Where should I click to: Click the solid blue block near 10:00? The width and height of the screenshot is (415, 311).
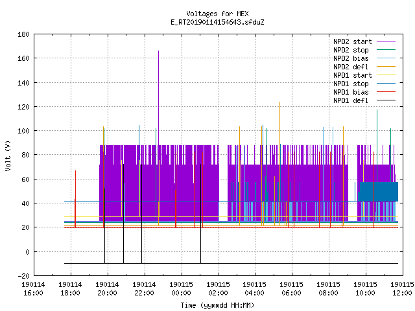[x=378, y=192]
